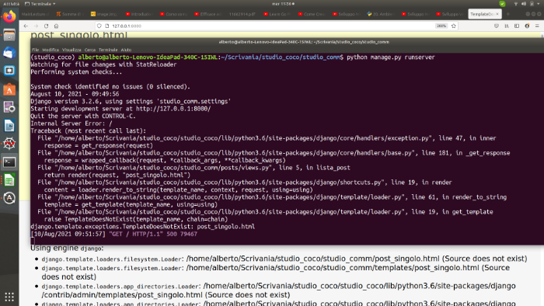Click the 'post_singolo.html' page heading
The width and height of the screenshot is (544, 306).
79,35
